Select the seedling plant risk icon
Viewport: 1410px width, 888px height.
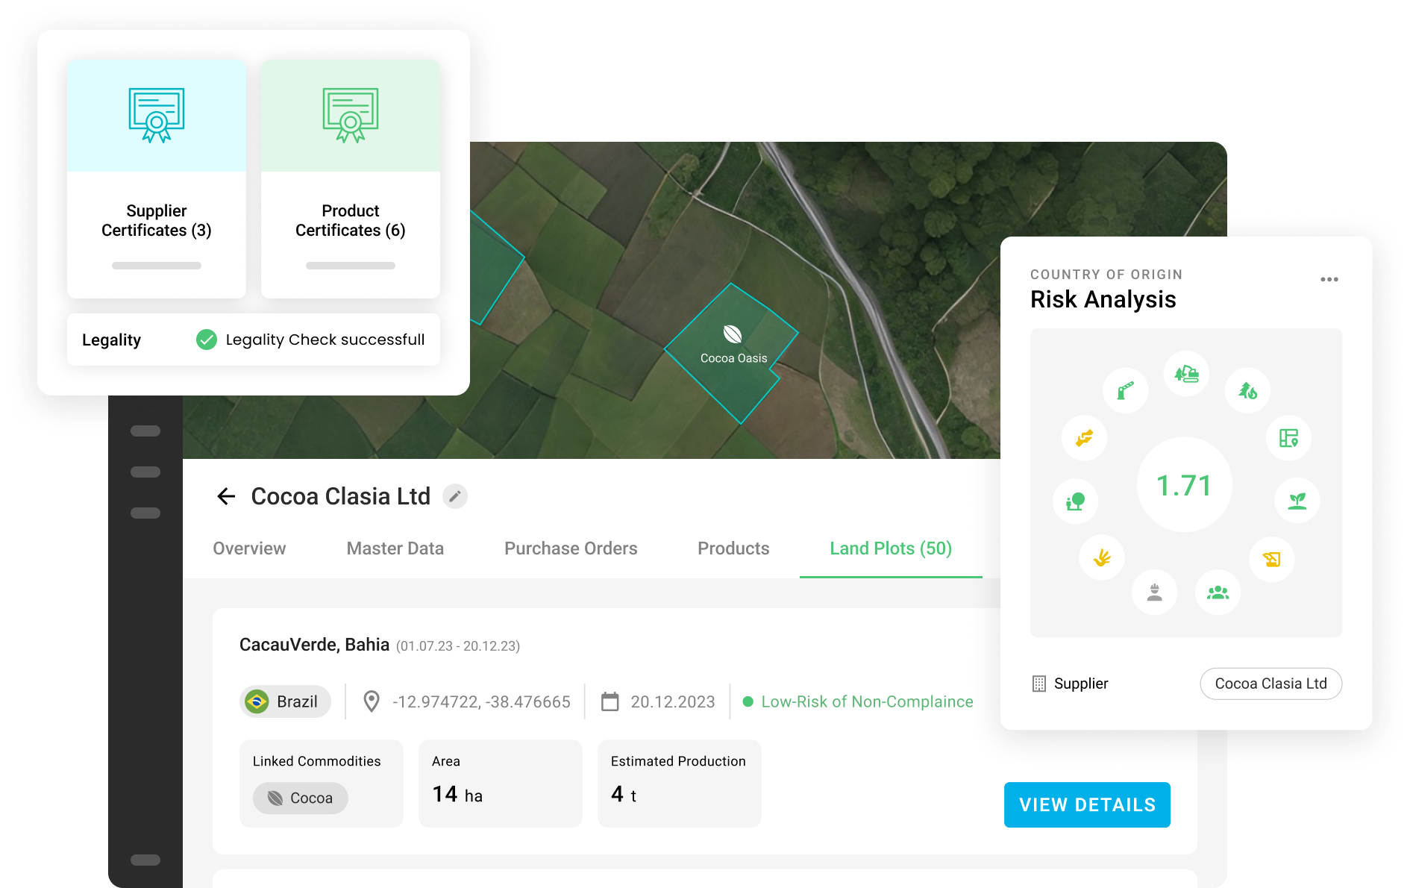tap(1297, 500)
